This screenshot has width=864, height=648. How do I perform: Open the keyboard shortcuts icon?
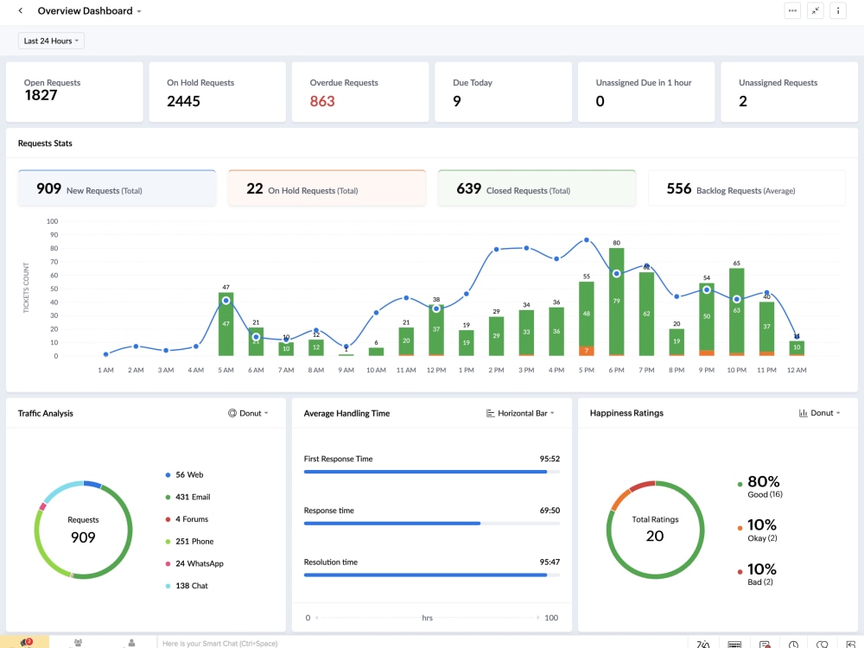tap(734, 645)
